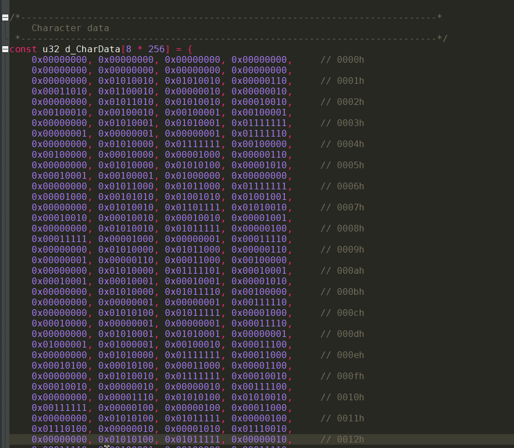The width and height of the screenshot is (514, 448).
Task: Click the value 0x00111110
Action: click(x=259, y=303)
